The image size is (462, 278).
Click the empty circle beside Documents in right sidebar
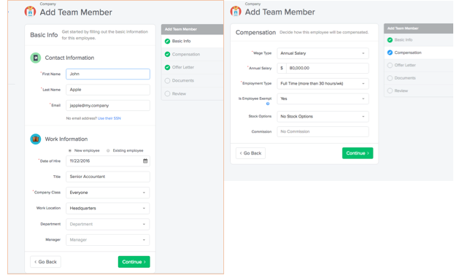click(390, 78)
